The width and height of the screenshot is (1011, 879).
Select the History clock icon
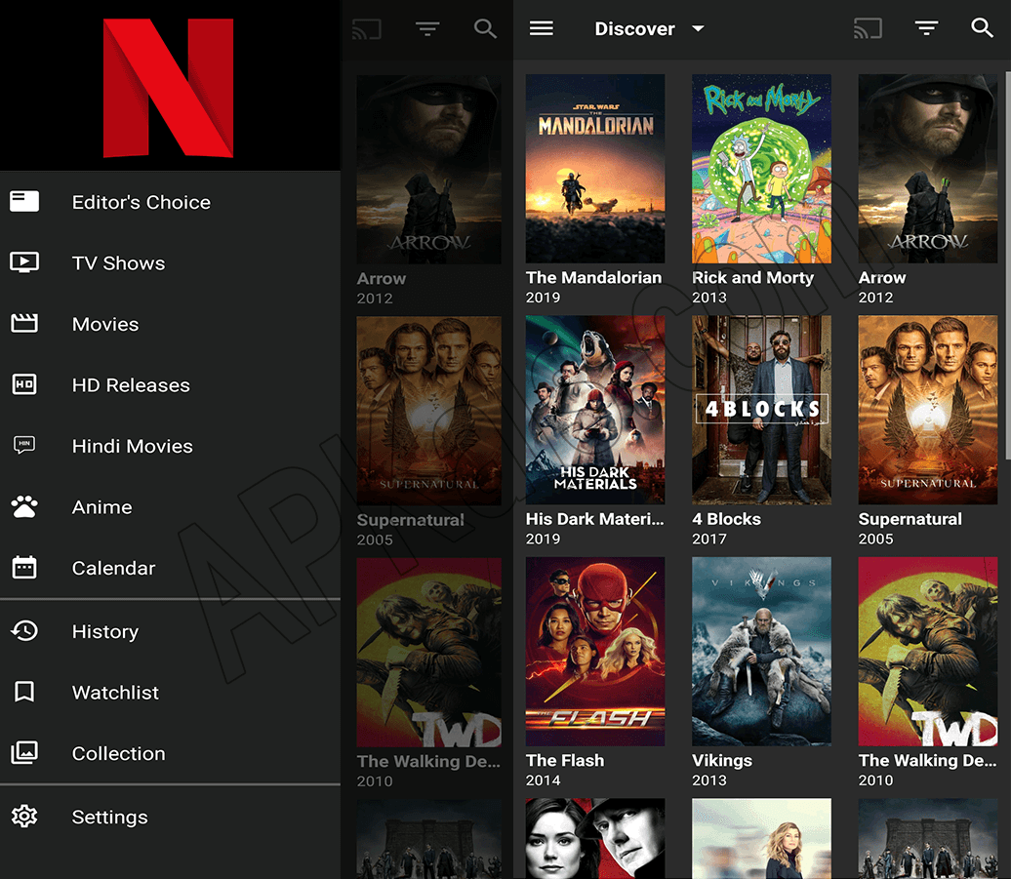tap(24, 631)
